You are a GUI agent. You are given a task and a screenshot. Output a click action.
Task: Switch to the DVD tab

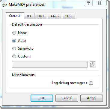(x=40, y=16)
